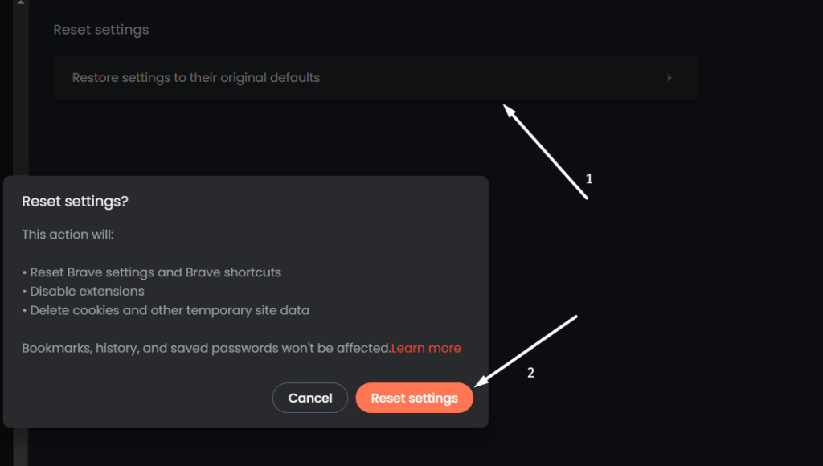The height and width of the screenshot is (466, 823).
Task: Cancel the Reset settings dialog
Action: [310, 398]
